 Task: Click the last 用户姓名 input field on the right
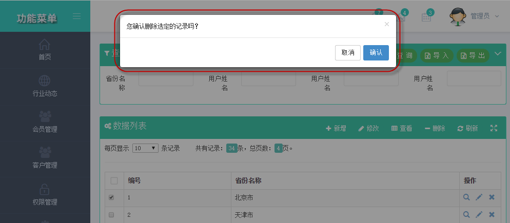tap(474, 78)
